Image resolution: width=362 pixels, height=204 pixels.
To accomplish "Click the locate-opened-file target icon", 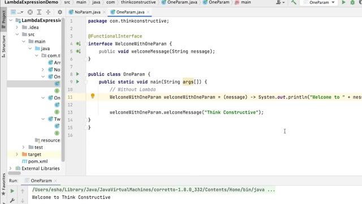I will pyautogui.click(x=30, y=12).
